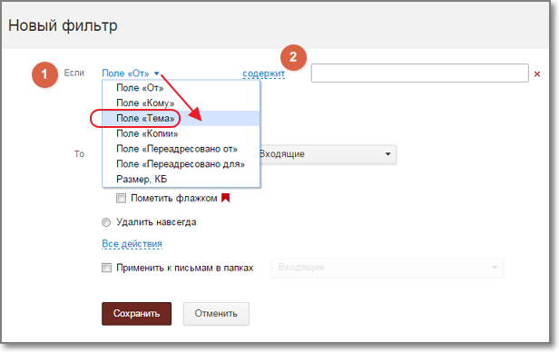Cancel with the Отменить button
The image size is (559, 352).
(x=216, y=314)
